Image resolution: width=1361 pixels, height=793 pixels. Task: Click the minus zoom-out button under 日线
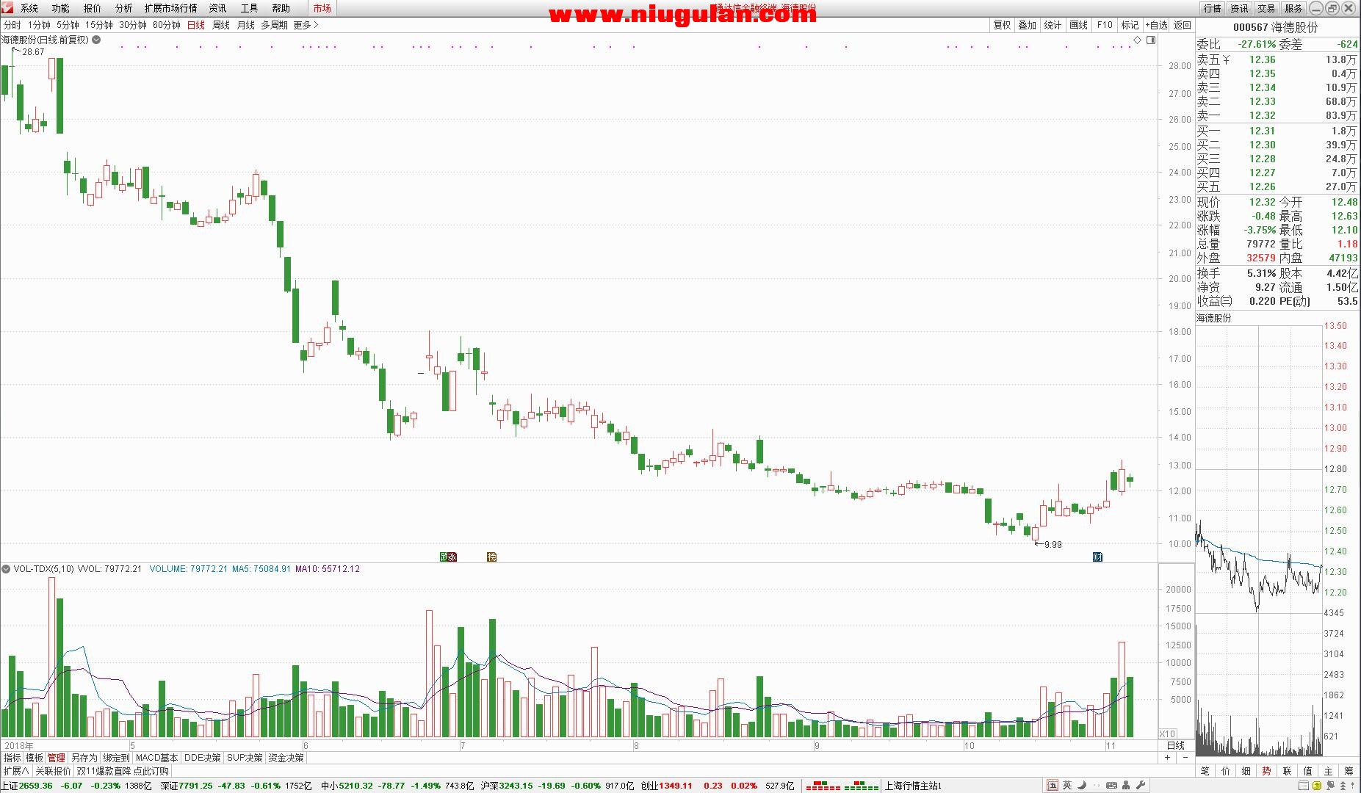[1185, 758]
